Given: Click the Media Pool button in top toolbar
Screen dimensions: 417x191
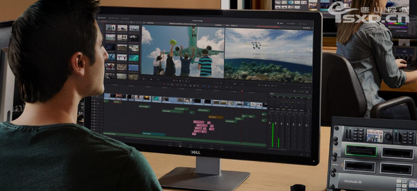Looking at the screenshot, I should 103,18.
